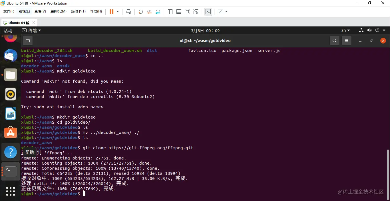The width and height of the screenshot is (390, 201).
Task: Open the 活动 activities overview
Action: click(8, 30)
